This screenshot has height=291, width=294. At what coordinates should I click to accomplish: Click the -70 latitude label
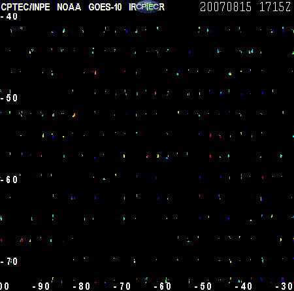(x=9, y=261)
